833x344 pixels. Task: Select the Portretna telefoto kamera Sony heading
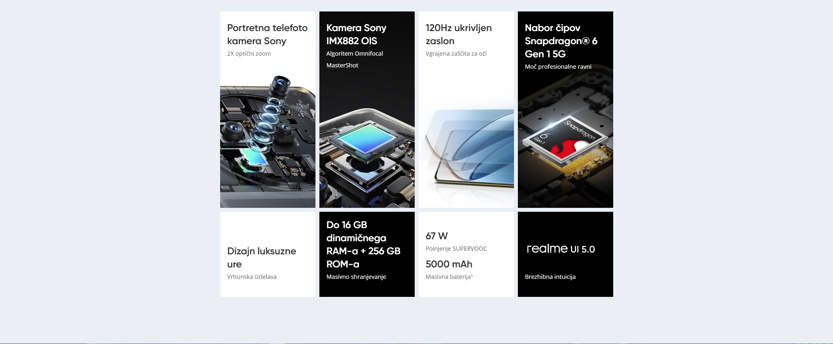coord(267,34)
